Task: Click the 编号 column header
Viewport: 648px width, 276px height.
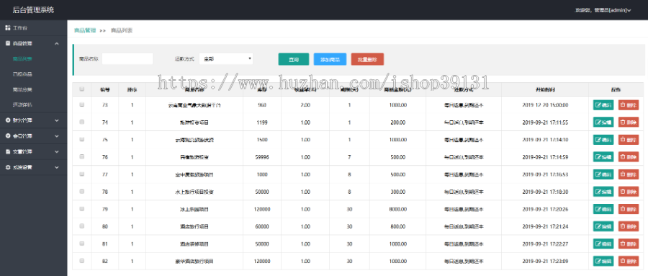Action: (104, 89)
